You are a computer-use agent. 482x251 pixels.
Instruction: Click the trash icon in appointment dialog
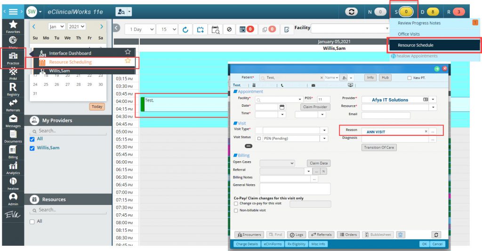[x=400, y=235]
